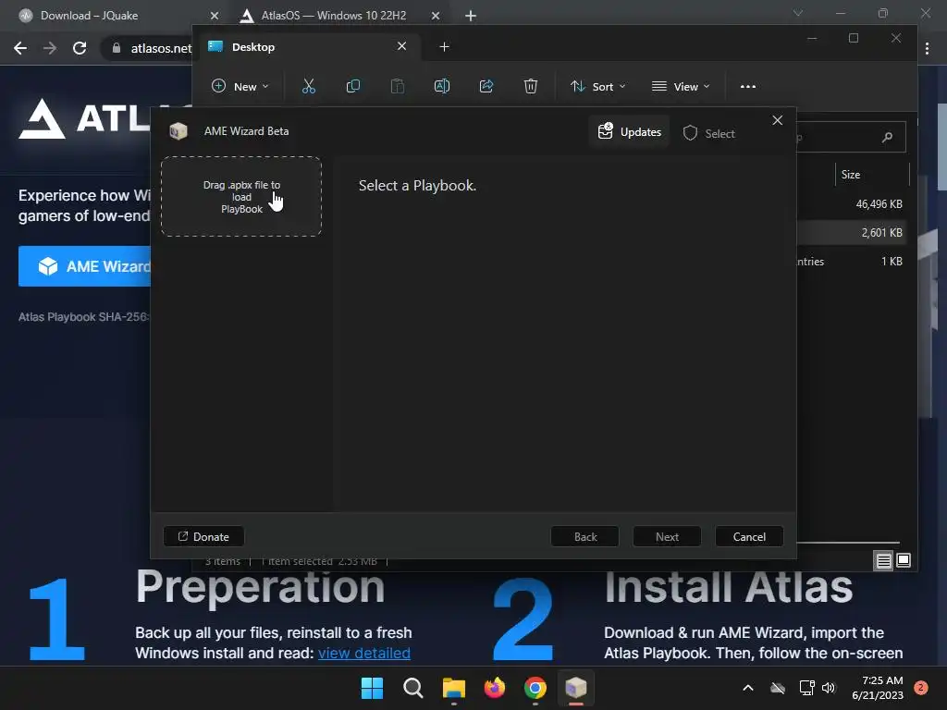Viewport: 947px width, 710px height.
Task: Click the Share icon in File Explorer toolbar
Action: pos(486,86)
